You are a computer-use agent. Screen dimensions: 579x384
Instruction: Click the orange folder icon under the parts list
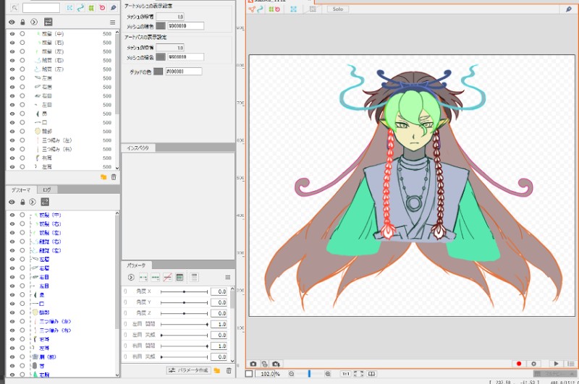click(x=103, y=177)
